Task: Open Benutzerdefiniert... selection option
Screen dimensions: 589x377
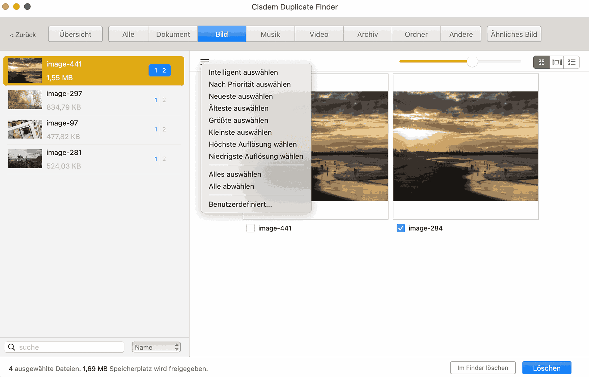Action: pos(240,204)
